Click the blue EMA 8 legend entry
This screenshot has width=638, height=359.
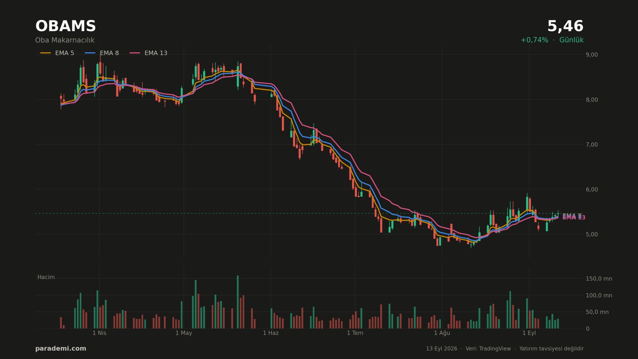coord(102,53)
